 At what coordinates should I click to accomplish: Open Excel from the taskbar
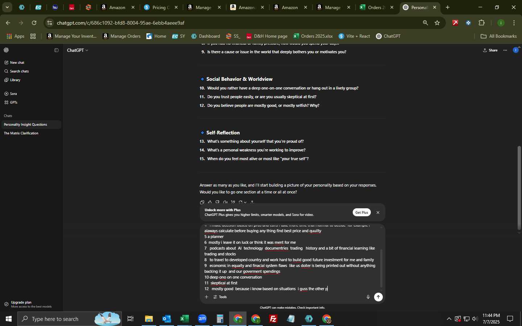tap(184, 319)
